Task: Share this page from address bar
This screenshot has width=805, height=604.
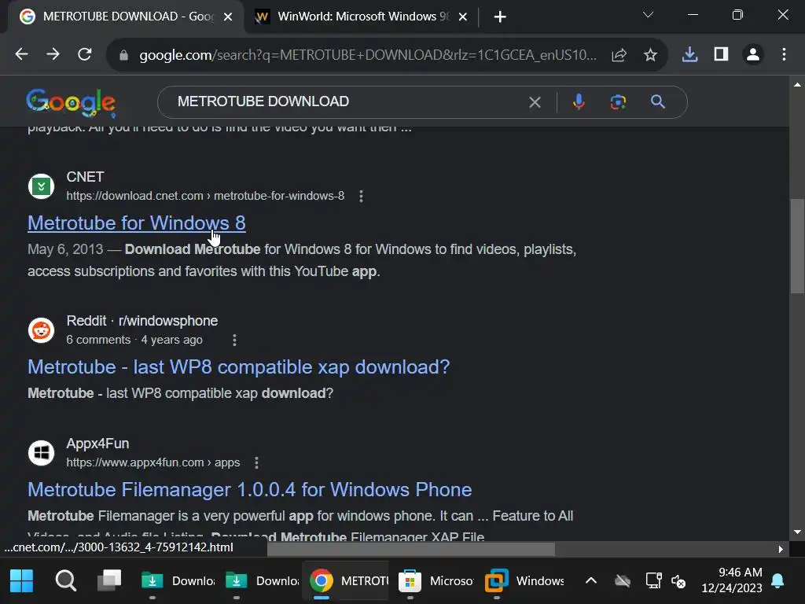Action: [x=619, y=55]
